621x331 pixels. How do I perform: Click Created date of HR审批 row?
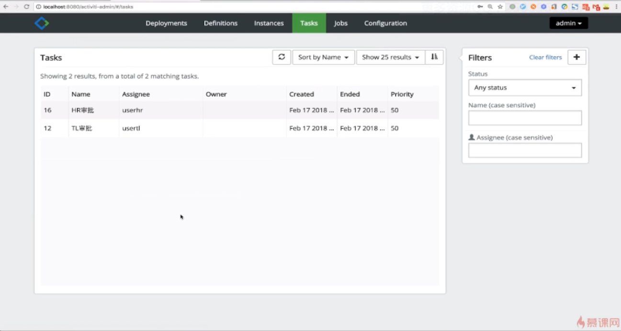pyautogui.click(x=312, y=110)
